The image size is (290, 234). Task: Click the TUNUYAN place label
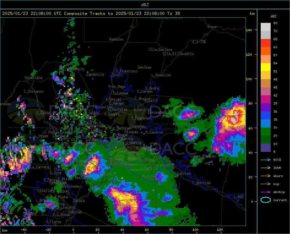[75, 212]
